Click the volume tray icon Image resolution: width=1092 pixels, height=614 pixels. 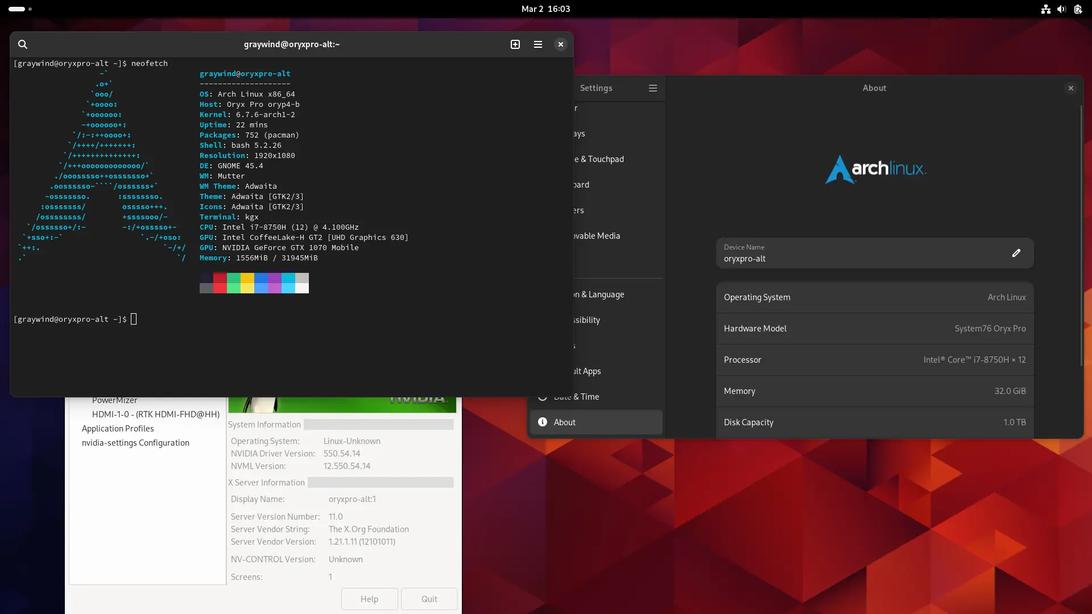[x=1061, y=9]
